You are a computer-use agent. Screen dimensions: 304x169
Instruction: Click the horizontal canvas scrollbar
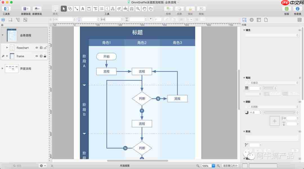pyautogui.click(x=137, y=161)
